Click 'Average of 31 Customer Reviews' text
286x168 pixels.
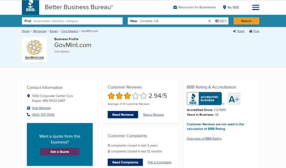click(128, 104)
